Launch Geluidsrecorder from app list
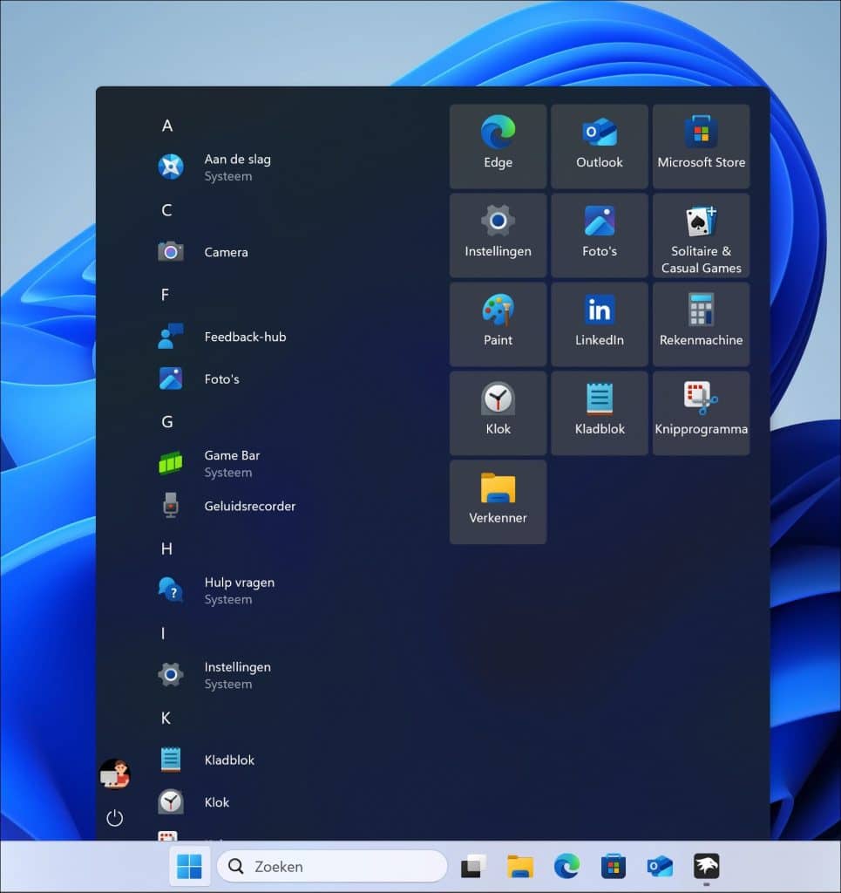Viewport: 841px width, 893px height. tap(249, 506)
